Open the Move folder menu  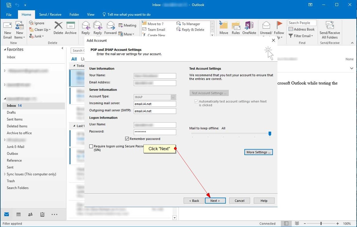coord(224,28)
